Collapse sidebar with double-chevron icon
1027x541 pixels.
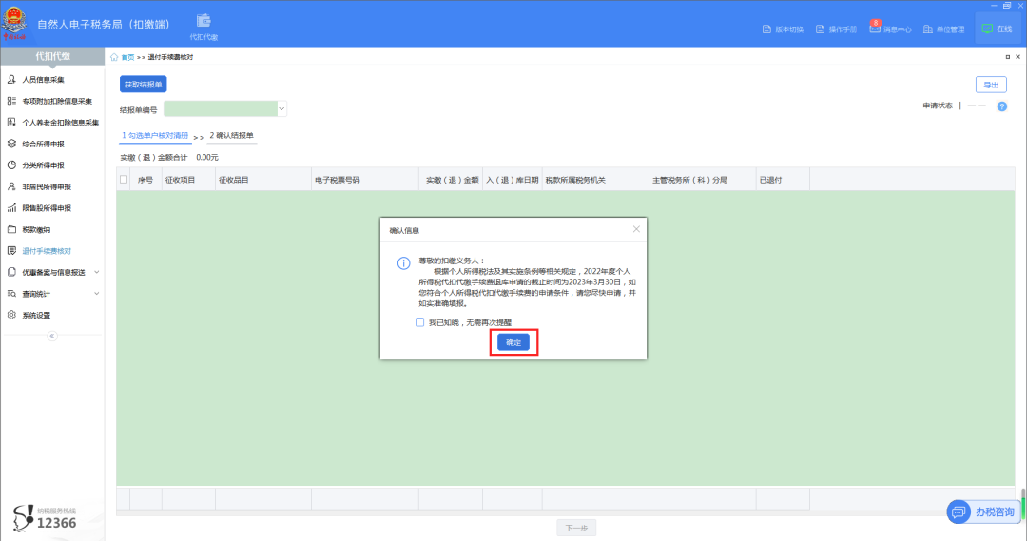(x=52, y=336)
